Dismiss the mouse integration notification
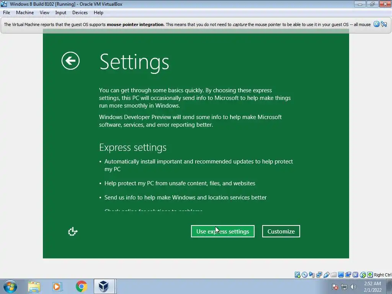 coord(377,24)
